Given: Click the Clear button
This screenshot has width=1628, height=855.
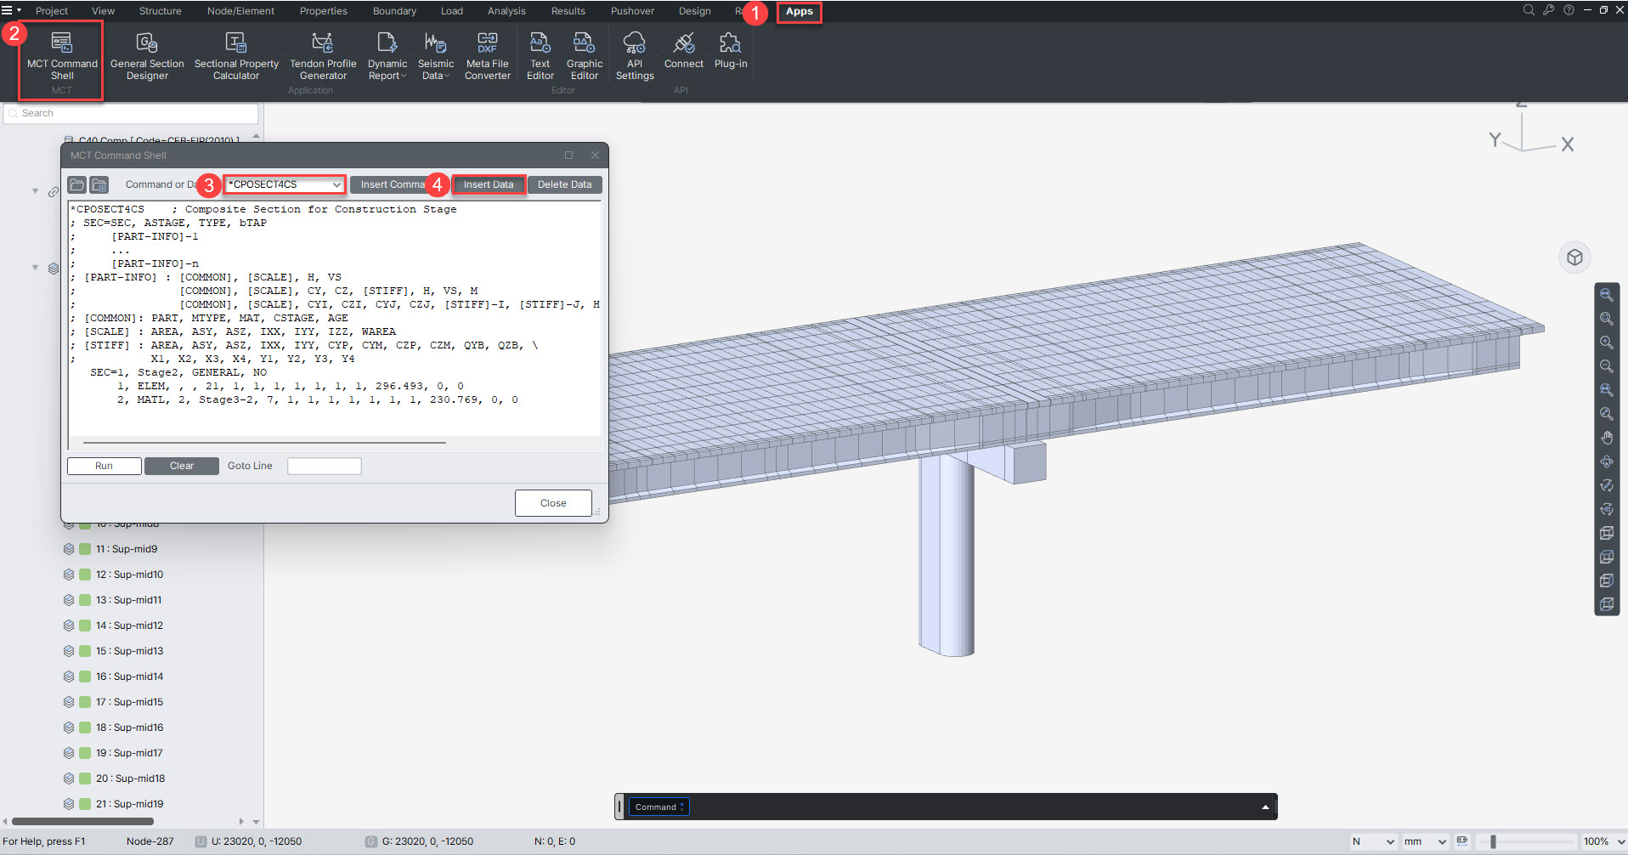Looking at the screenshot, I should click(181, 466).
